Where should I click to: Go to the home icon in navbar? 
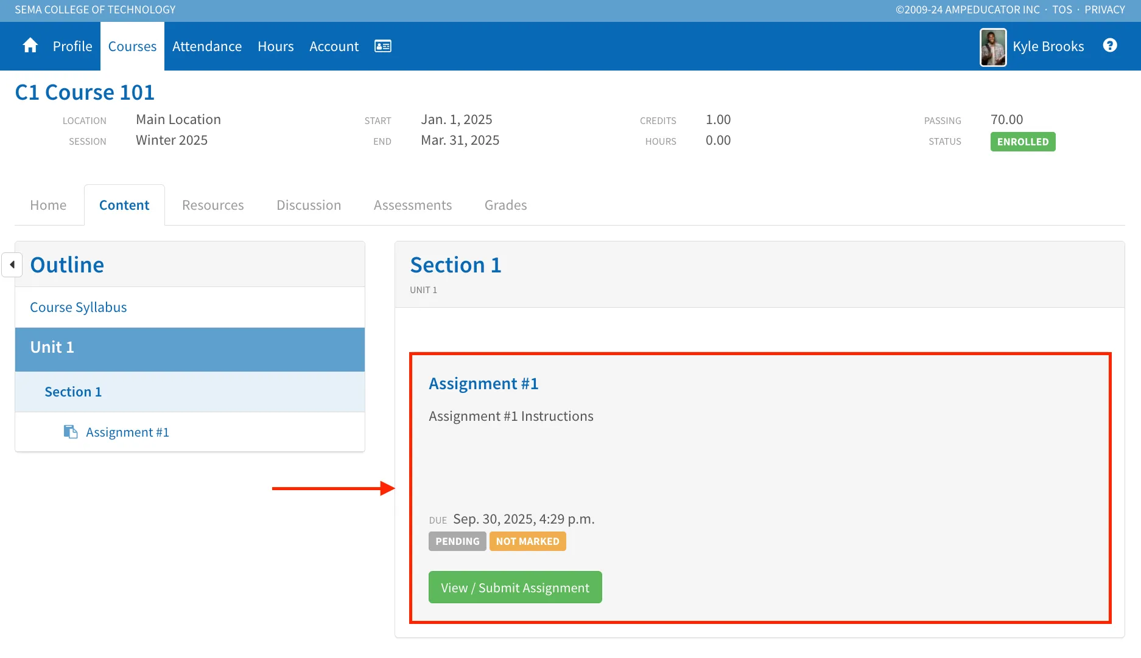pos(30,46)
